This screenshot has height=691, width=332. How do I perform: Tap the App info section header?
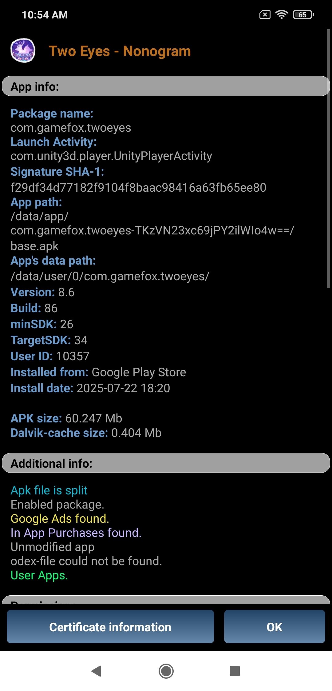(166, 86)
